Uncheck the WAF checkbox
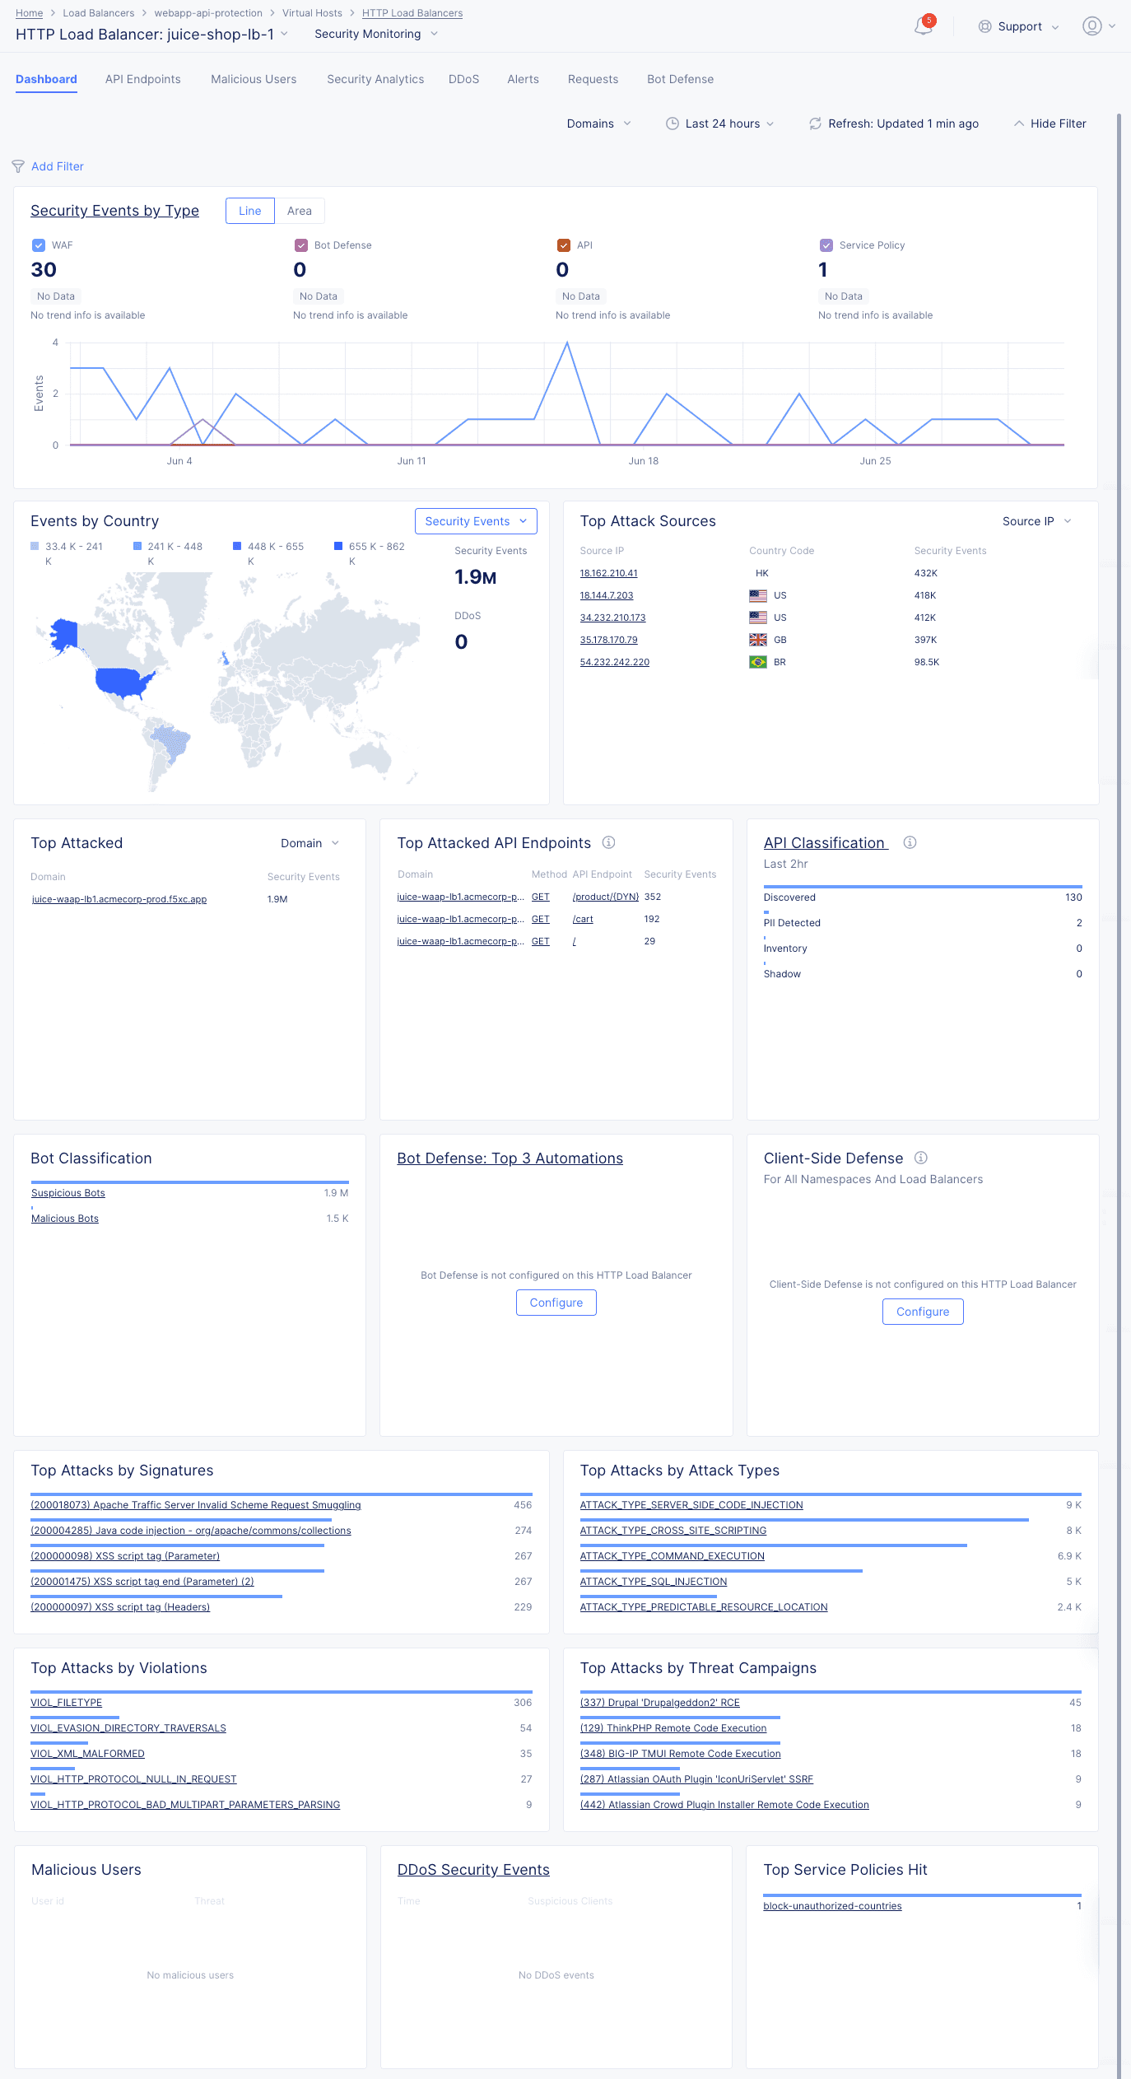1131x2079 pixels. 38,245
